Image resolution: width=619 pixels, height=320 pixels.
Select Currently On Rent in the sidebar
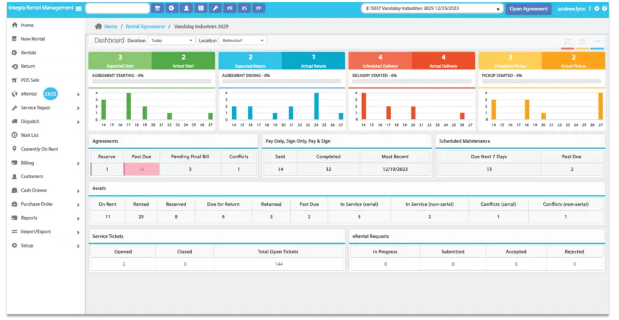[x=39, y=149]
